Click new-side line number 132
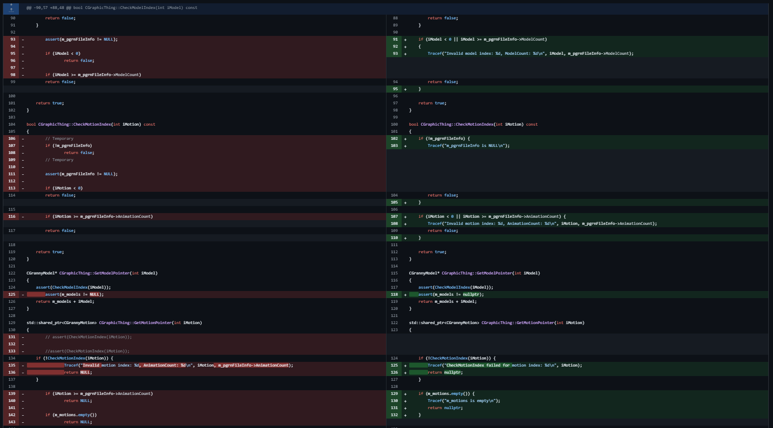Image resolution: width=773 pixels, height=428 pixels. click(395, 415)
